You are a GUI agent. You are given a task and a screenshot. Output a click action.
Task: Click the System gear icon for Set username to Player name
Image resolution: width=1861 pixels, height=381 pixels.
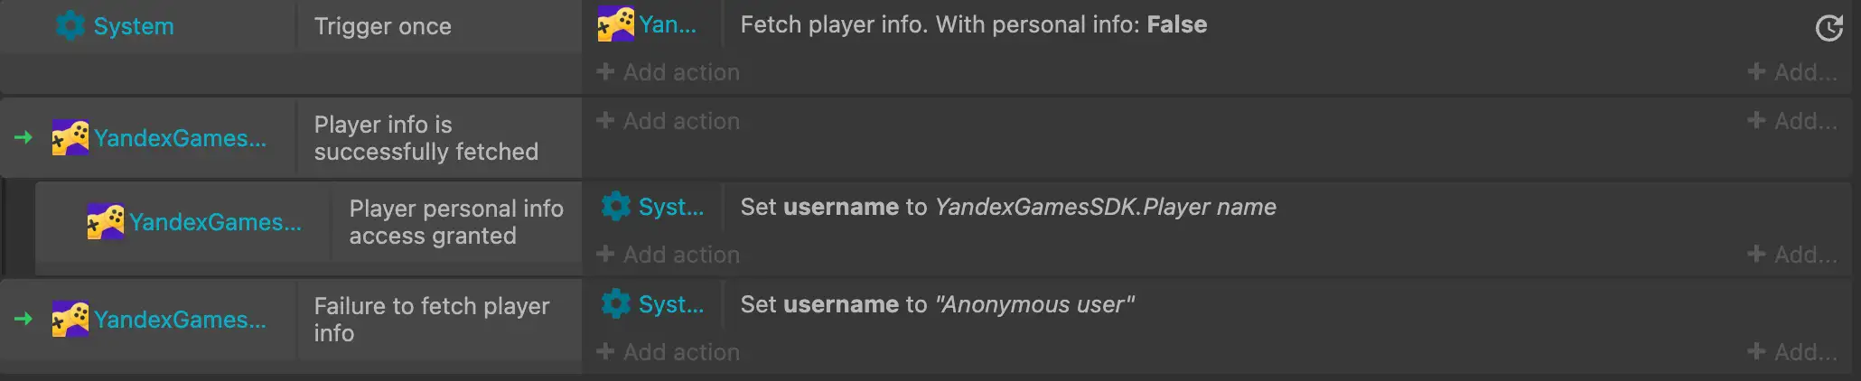click(x=616, y=207)
